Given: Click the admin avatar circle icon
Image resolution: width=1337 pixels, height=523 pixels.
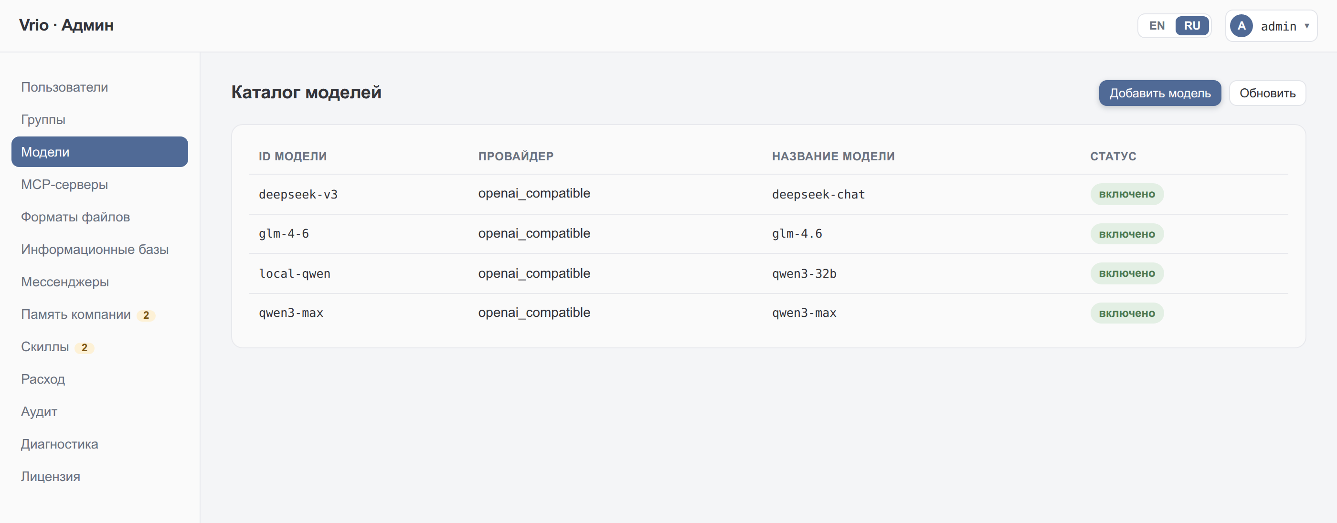Looking at the screenshot, I should point(1241,26).
